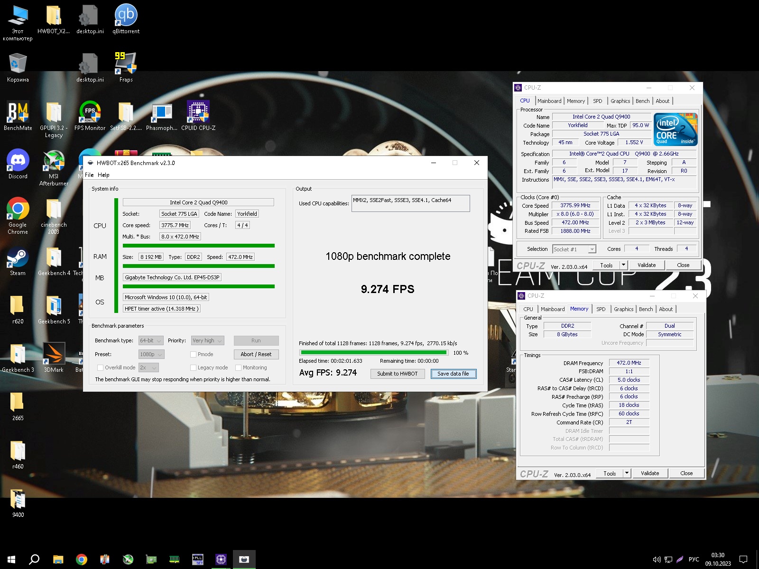Open the notification center icon
Screen dimensions: 759x569
pyautogui.click(x=743, y=560)
